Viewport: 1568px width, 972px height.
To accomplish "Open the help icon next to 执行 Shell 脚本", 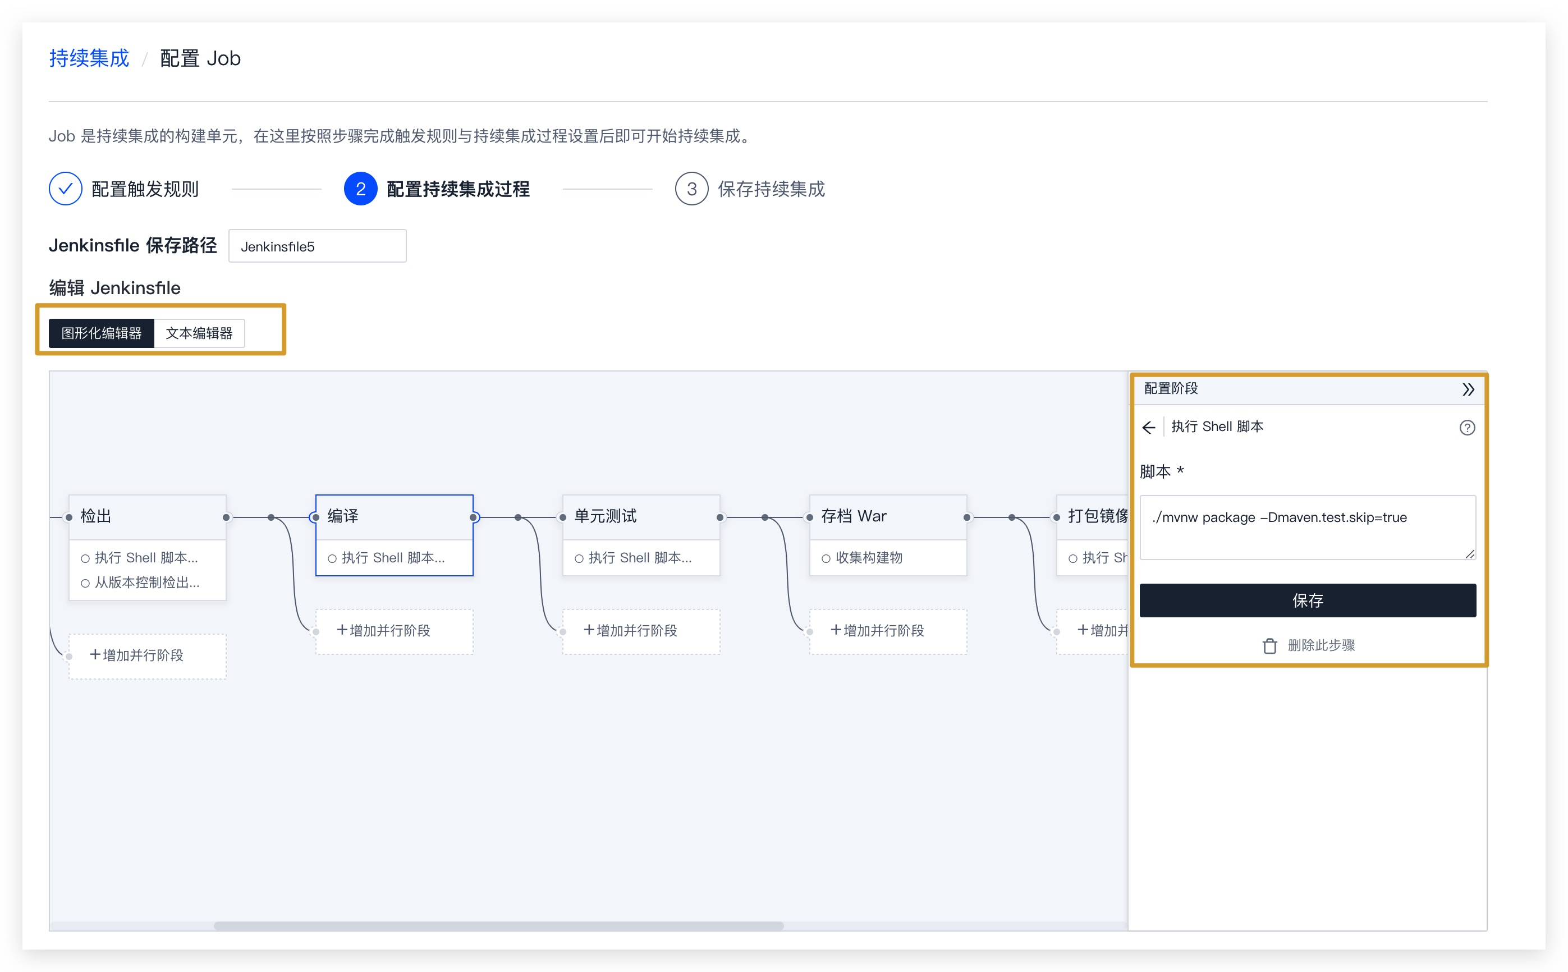I will tap(1468, 428).
